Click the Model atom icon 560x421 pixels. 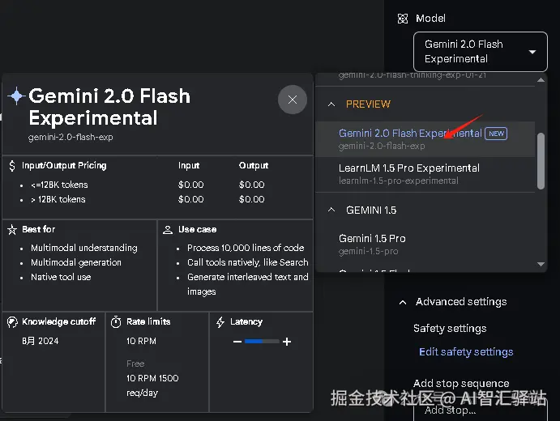click(403, 19)
